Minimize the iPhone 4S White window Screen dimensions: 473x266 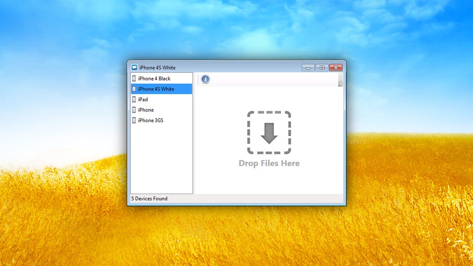(x=308, y=68)
